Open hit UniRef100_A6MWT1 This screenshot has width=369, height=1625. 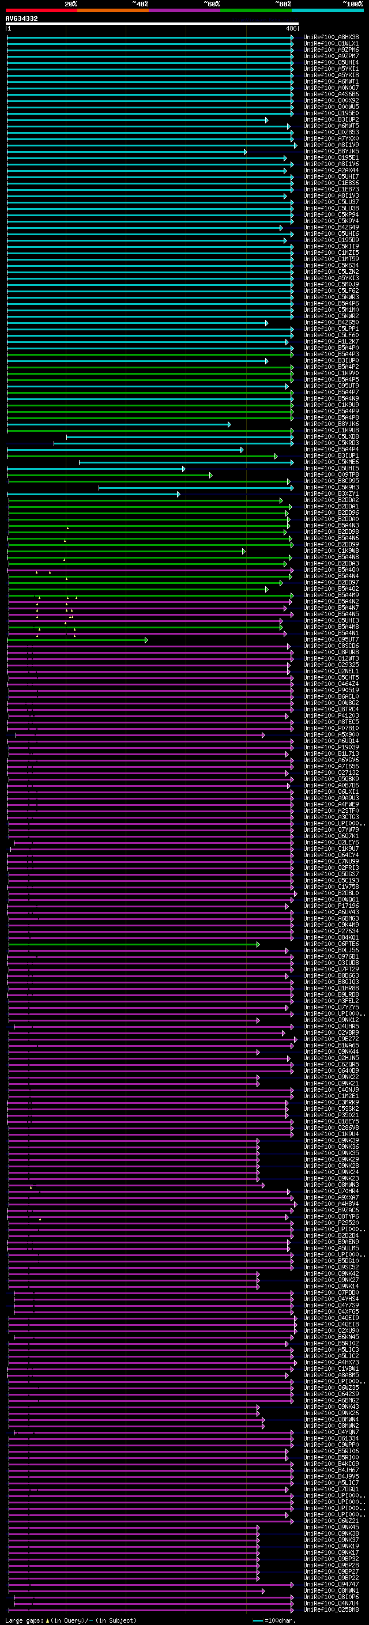(331, 81)
